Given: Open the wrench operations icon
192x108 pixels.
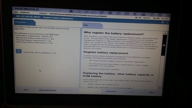Looking at the screenshot, I should pyautogui.click(x=102, y=13).
